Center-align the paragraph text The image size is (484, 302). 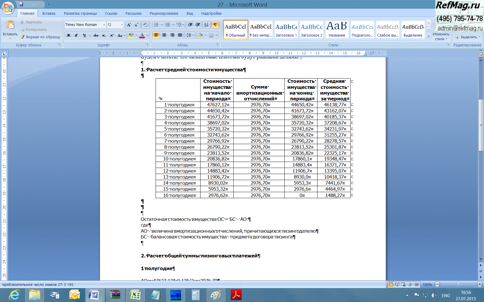click(x=164, y=35)
